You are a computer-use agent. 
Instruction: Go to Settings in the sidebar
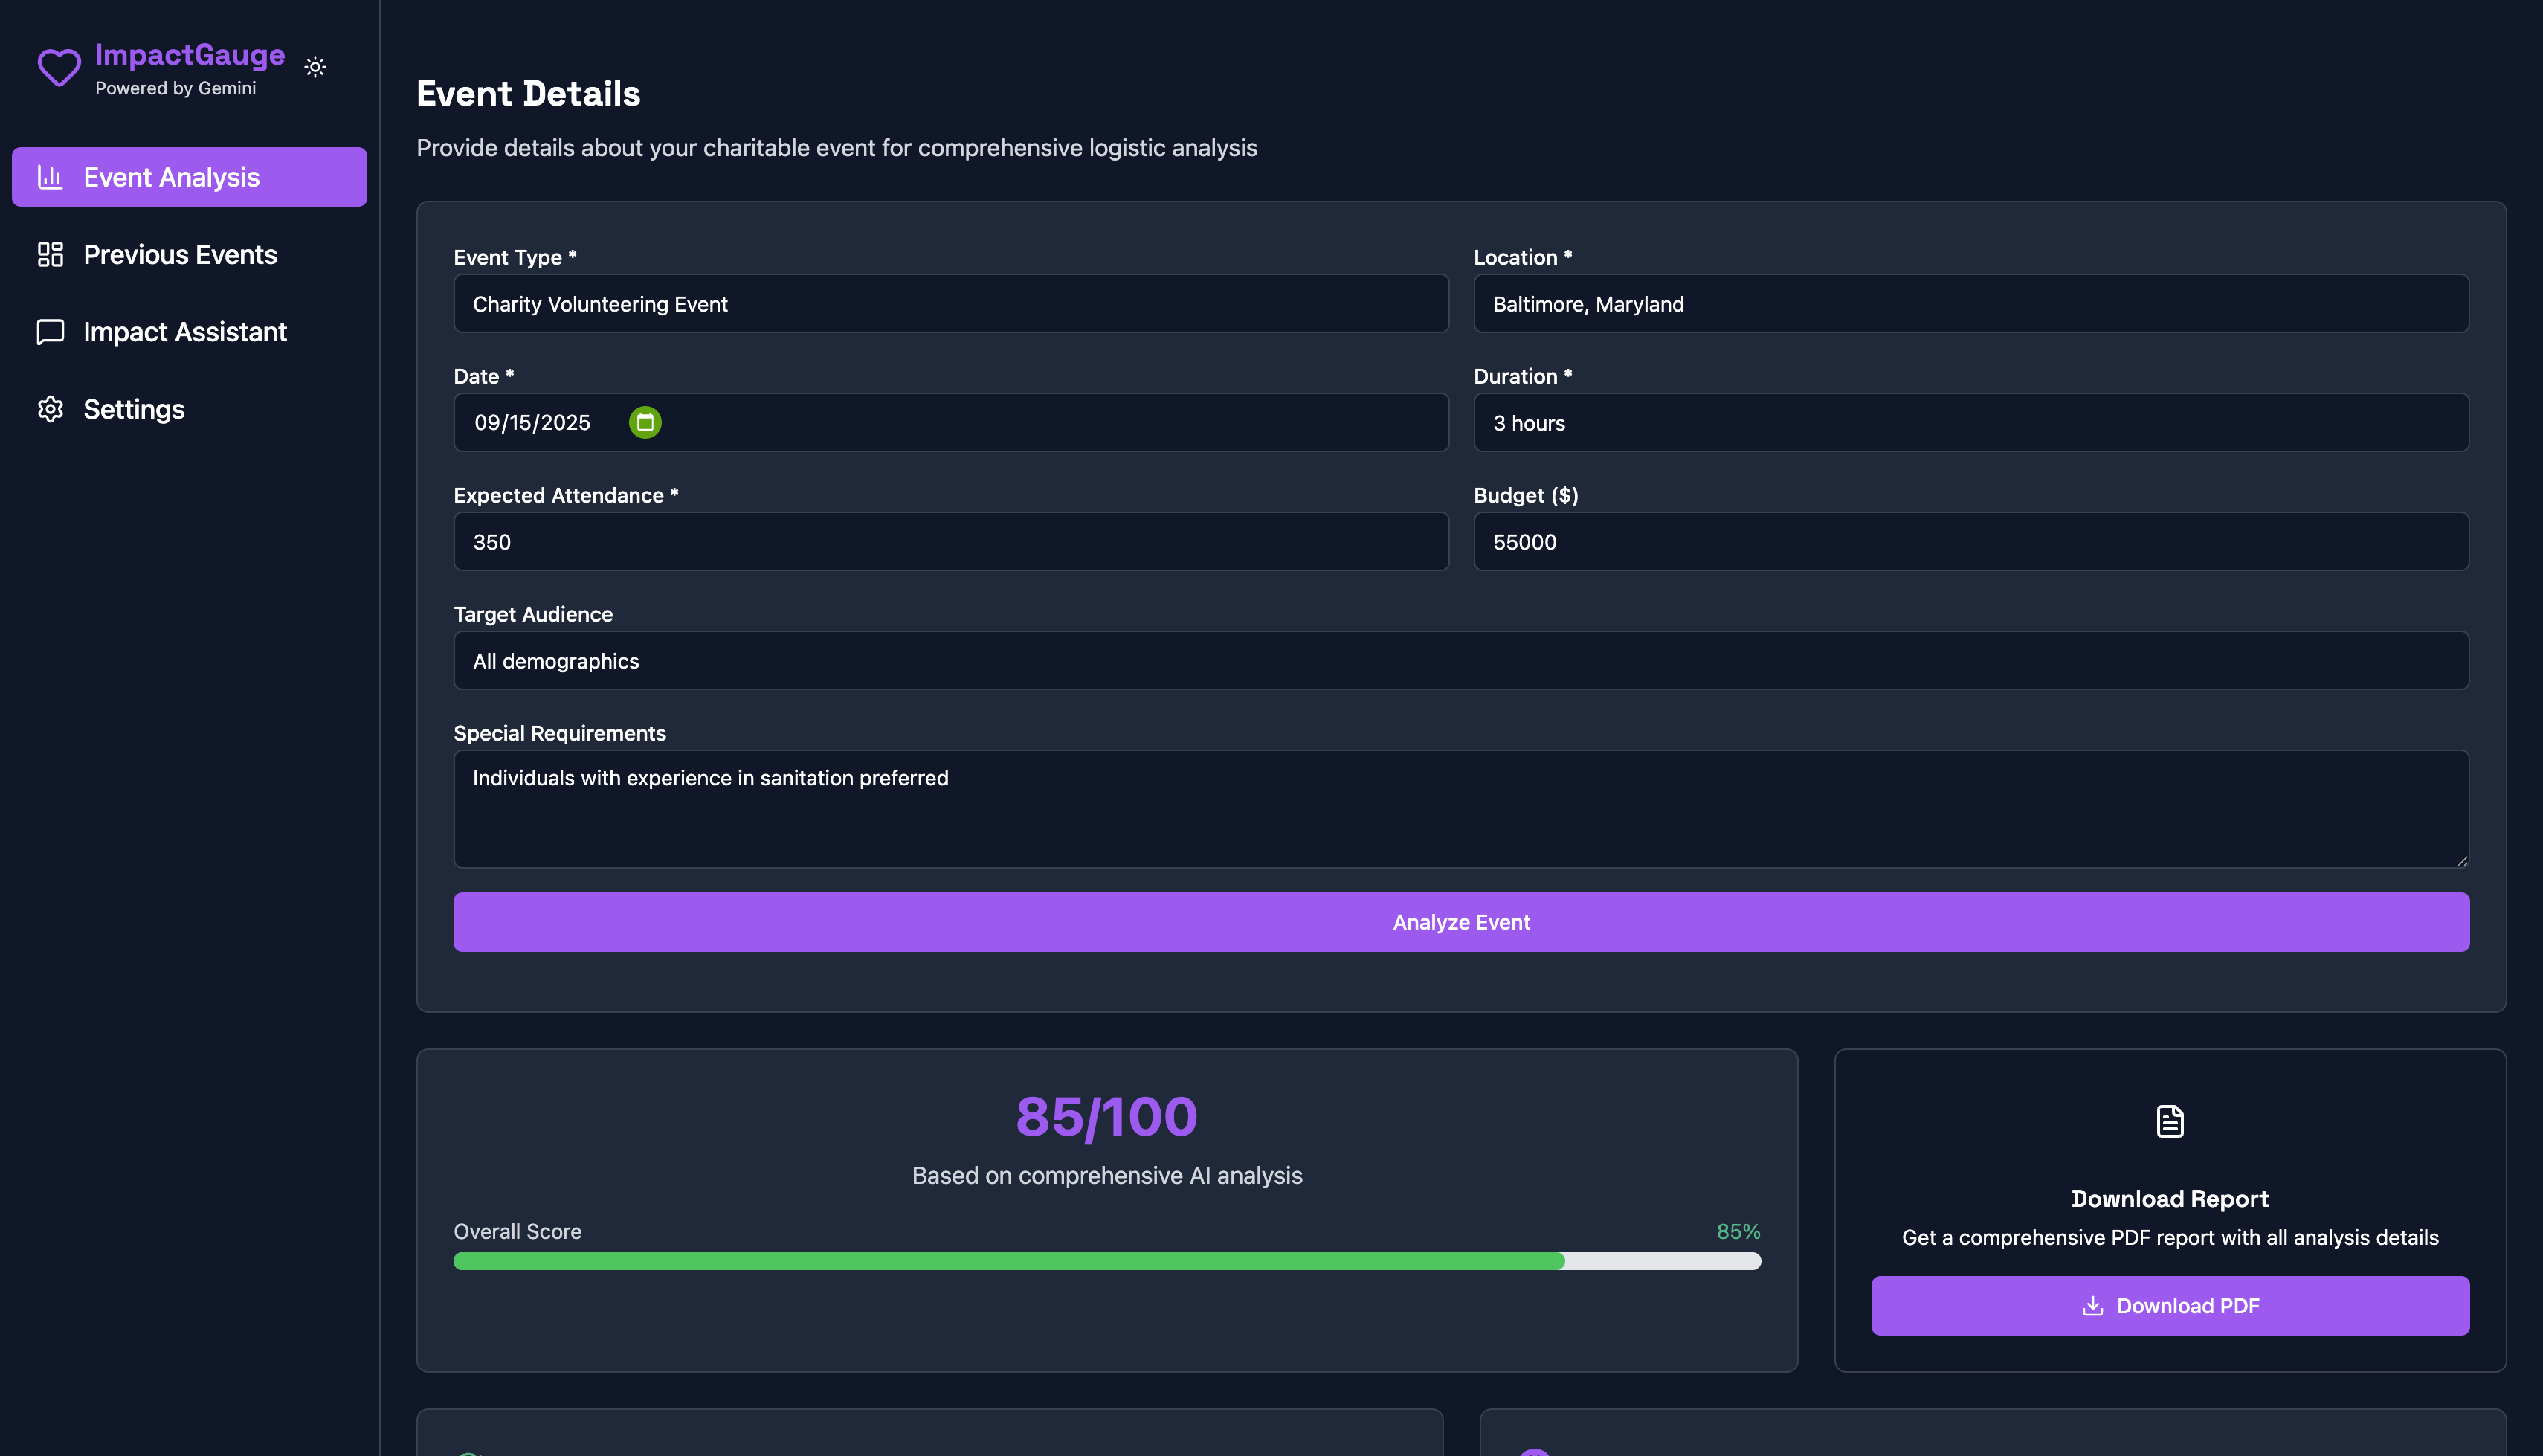(x=134, y=409)
